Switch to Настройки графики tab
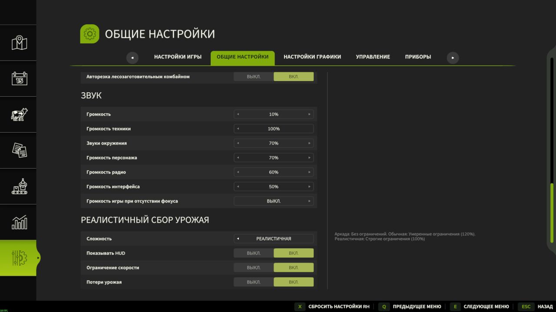The image size is (556, 312). click(312, 57)
